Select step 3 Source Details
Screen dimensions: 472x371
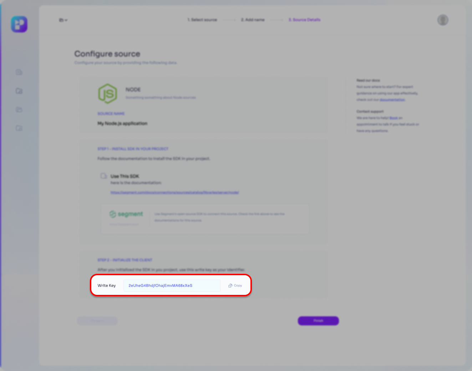coord(304,20)
